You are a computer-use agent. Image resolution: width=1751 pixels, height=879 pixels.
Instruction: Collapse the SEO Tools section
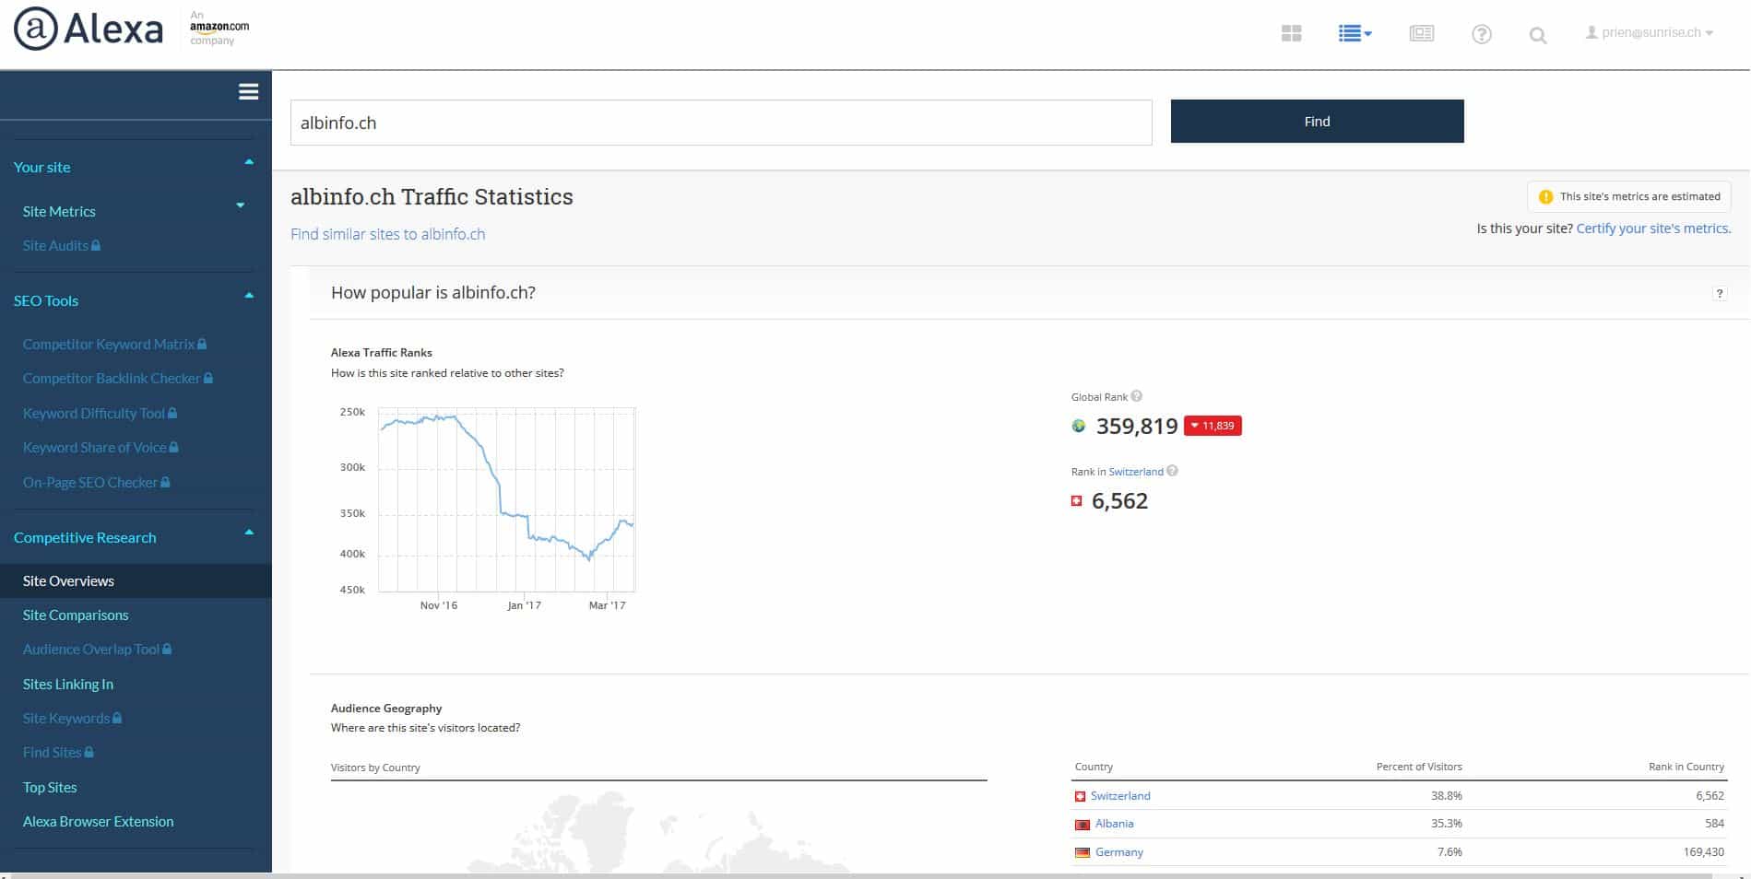point(248,297)
